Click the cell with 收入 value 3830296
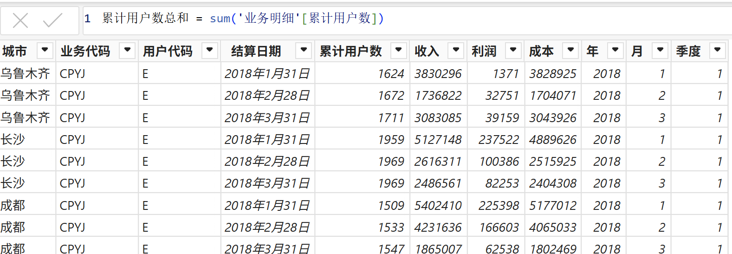Viewport: 732px width, 254px height. coord(438,74)
